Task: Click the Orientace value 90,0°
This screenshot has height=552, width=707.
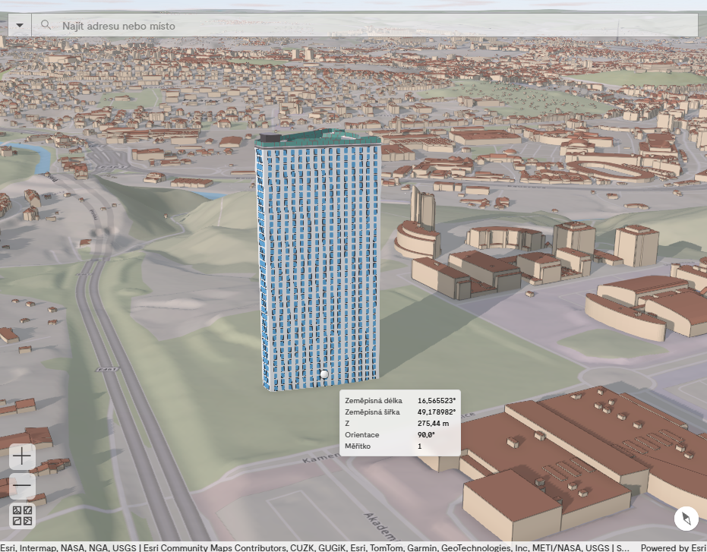Action: coord(428,435)
